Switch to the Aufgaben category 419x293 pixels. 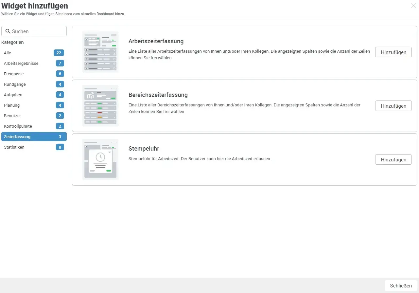pos(13,95)
